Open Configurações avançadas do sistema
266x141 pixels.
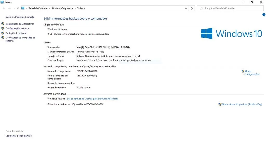(x=20, y=39)
